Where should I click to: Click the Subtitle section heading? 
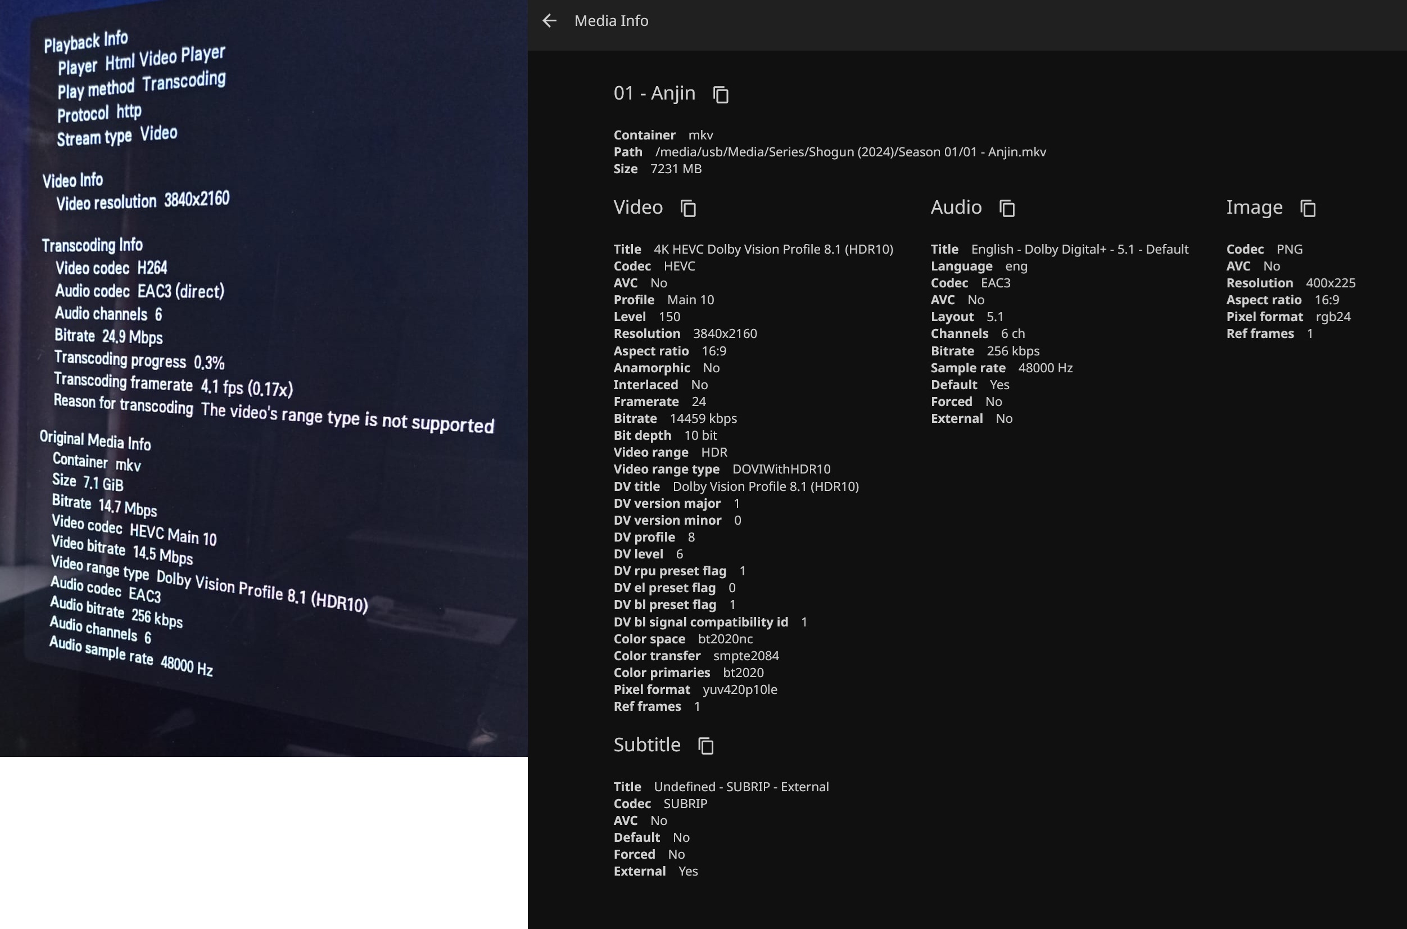point(646,745)
